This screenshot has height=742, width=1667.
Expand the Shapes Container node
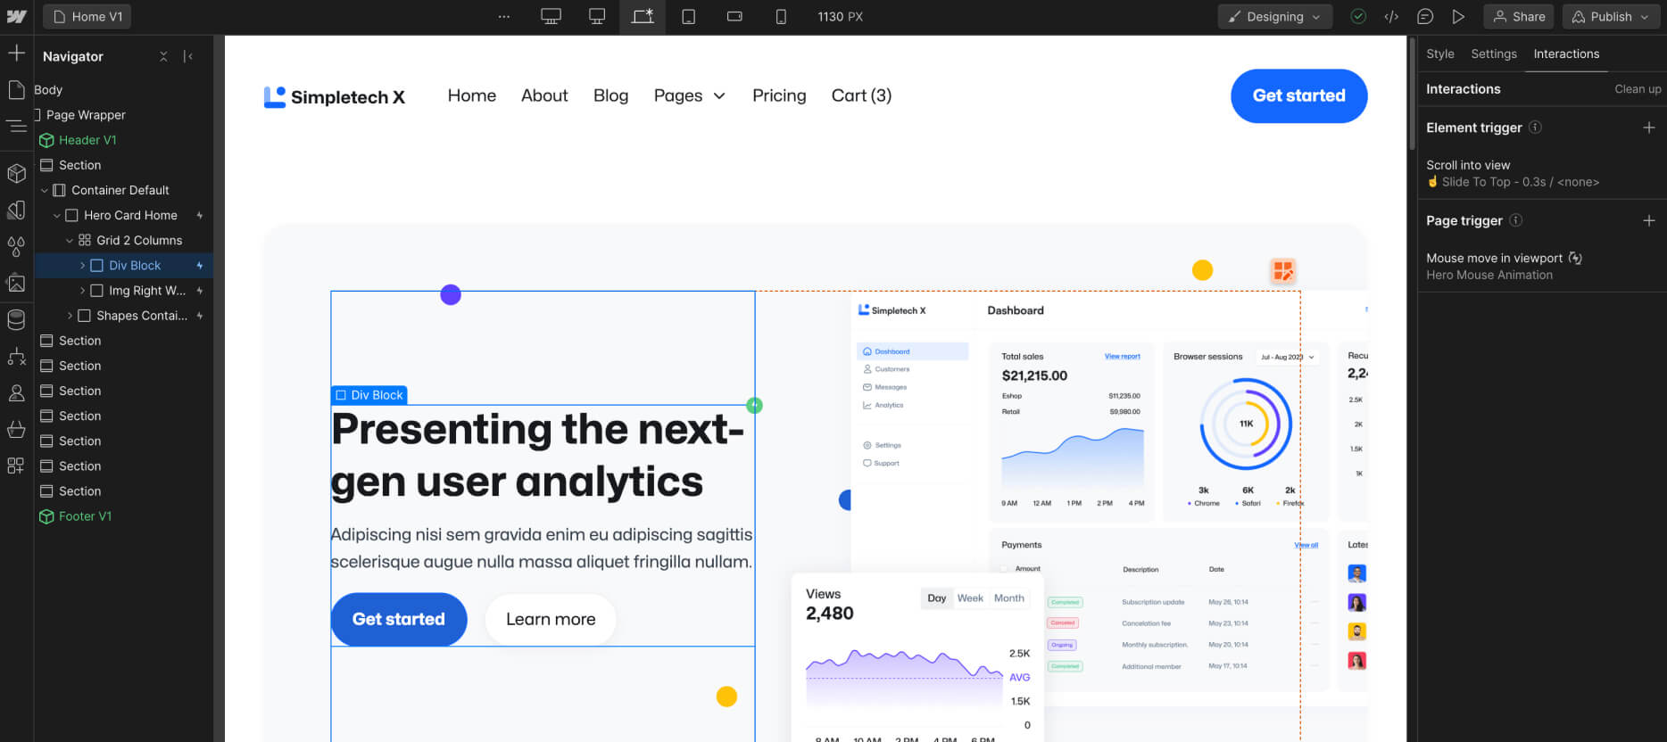tap(70, 316)
